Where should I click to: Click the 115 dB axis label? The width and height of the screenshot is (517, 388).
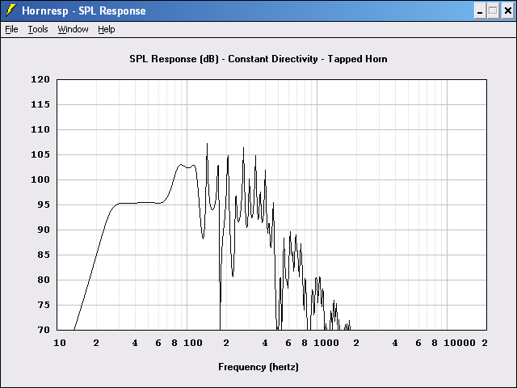point(40,104)
